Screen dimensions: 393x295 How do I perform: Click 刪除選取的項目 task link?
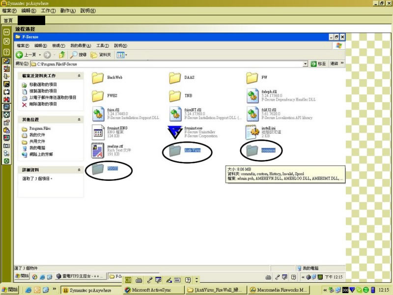click(43, 104)
